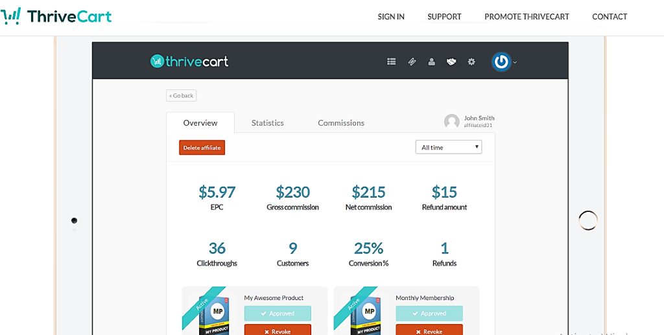Screen dimensions: 664x335
Task: Click the thrivecart dashboard logo
Action: [x=189, y=62]
